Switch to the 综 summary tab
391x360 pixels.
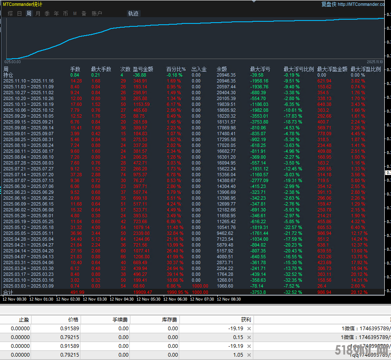pyautogui.click(x=10, y=13)
